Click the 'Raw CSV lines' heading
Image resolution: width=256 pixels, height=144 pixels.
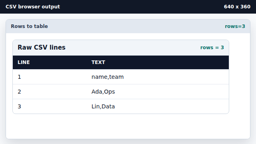click(x=42, y=48)
